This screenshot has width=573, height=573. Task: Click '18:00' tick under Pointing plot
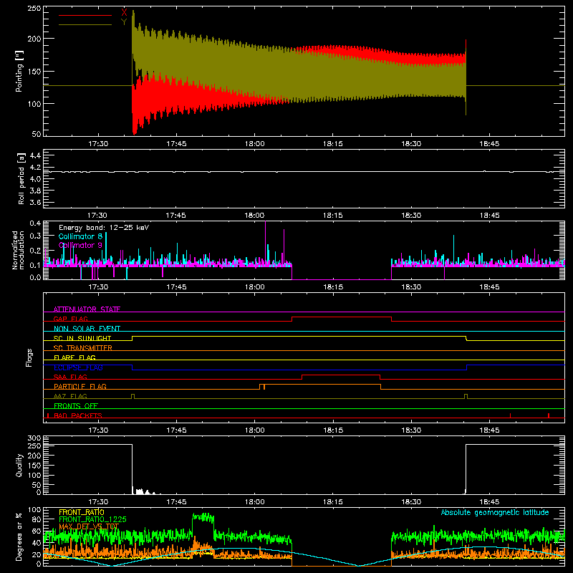pyautogui.click(x=255, y=144)
